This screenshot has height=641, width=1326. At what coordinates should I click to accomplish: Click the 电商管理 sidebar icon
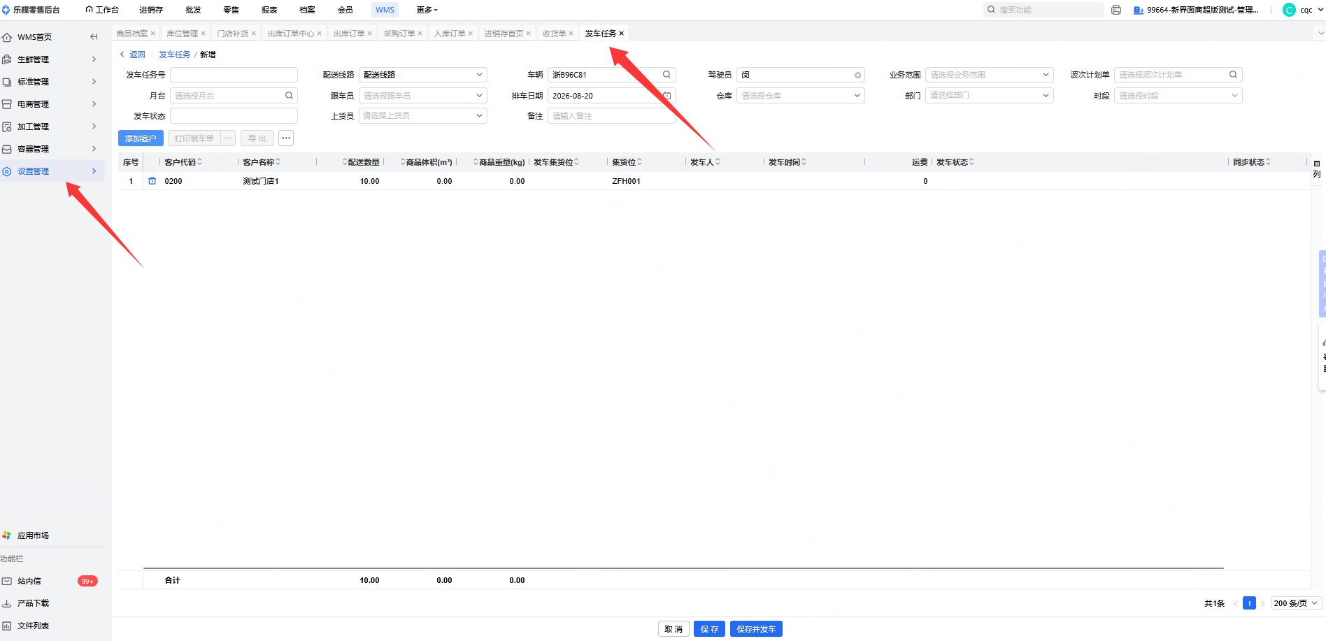pyautogui.click(x=7, y=104)
